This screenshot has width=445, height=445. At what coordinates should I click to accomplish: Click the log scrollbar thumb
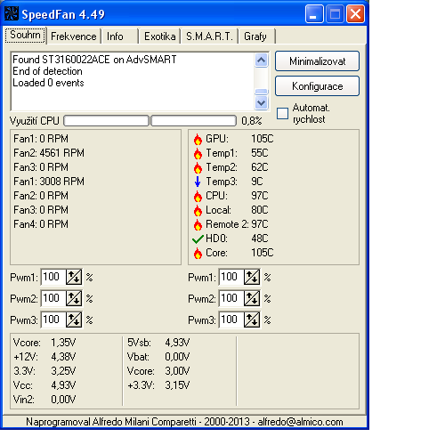[x=262, y=92]
